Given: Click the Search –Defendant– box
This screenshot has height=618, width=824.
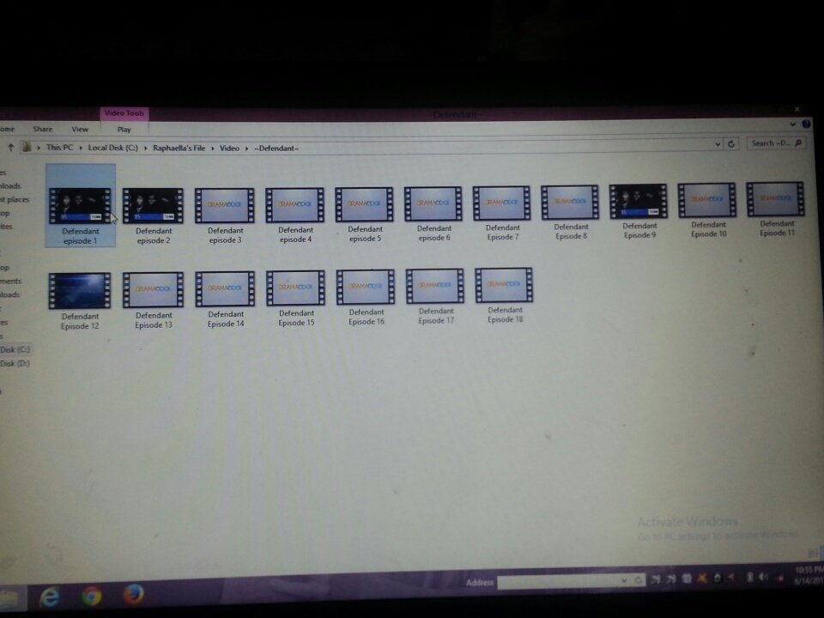Looking at the screenshot, I should click(775, 143).
